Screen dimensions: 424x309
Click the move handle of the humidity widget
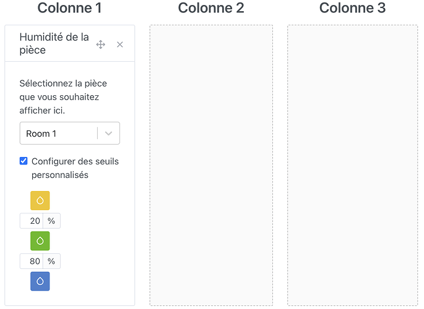click(101, 44)
